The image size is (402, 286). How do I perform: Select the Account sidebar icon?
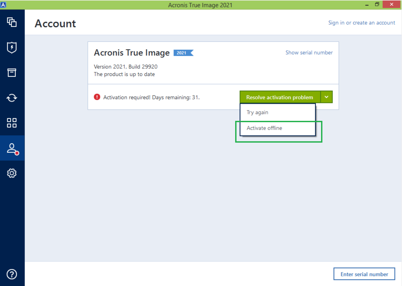(12, 148)
